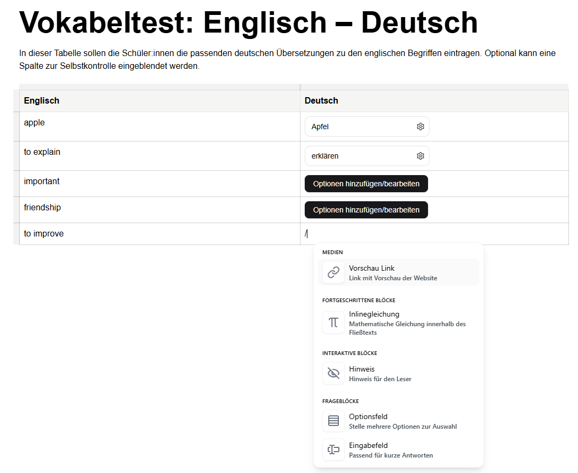The width and height of the screenshot is (578, 473).
Task: Open options editor for the friendship row
Action: pyautogui.click(x=366, y=210)
